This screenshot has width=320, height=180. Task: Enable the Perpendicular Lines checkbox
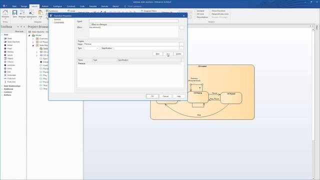click(x=210, y=14)
